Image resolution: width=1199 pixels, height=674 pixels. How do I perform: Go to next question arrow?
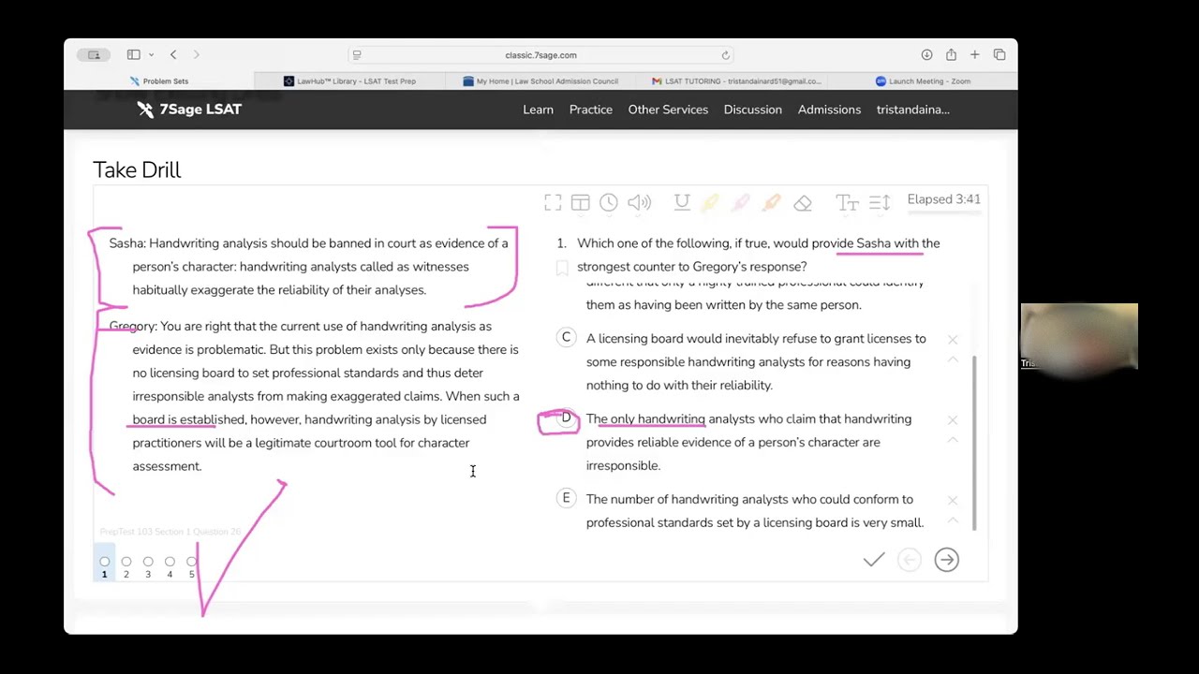click(946, 560)
